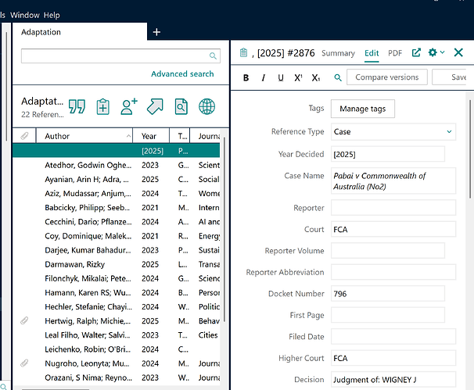Click the online search globe icon
The width and height of the screenshot is (474, 390).
pos(207,106)
